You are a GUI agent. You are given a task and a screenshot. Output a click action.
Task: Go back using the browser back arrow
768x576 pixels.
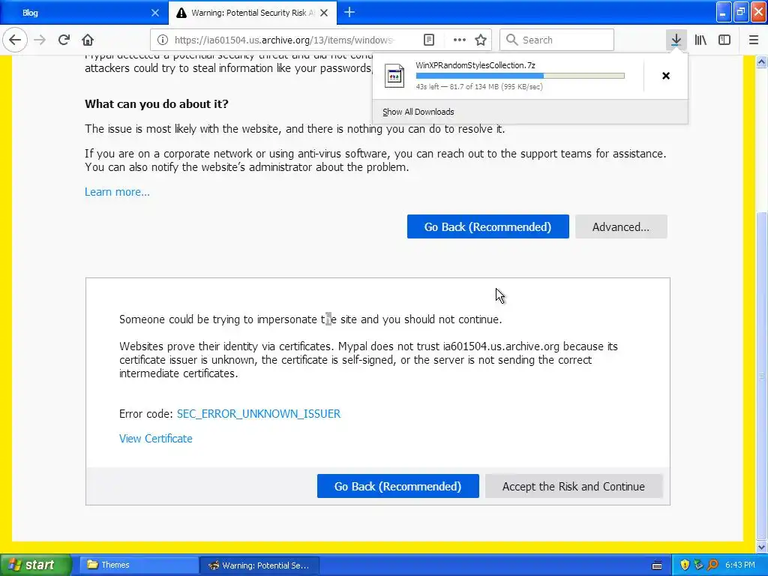[15, 40]
